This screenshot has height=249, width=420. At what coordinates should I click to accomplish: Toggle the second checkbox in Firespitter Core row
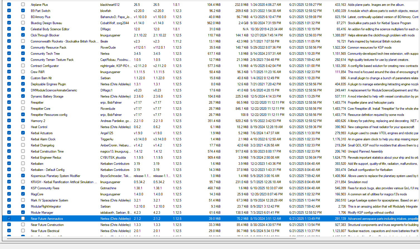pos(23,108)
